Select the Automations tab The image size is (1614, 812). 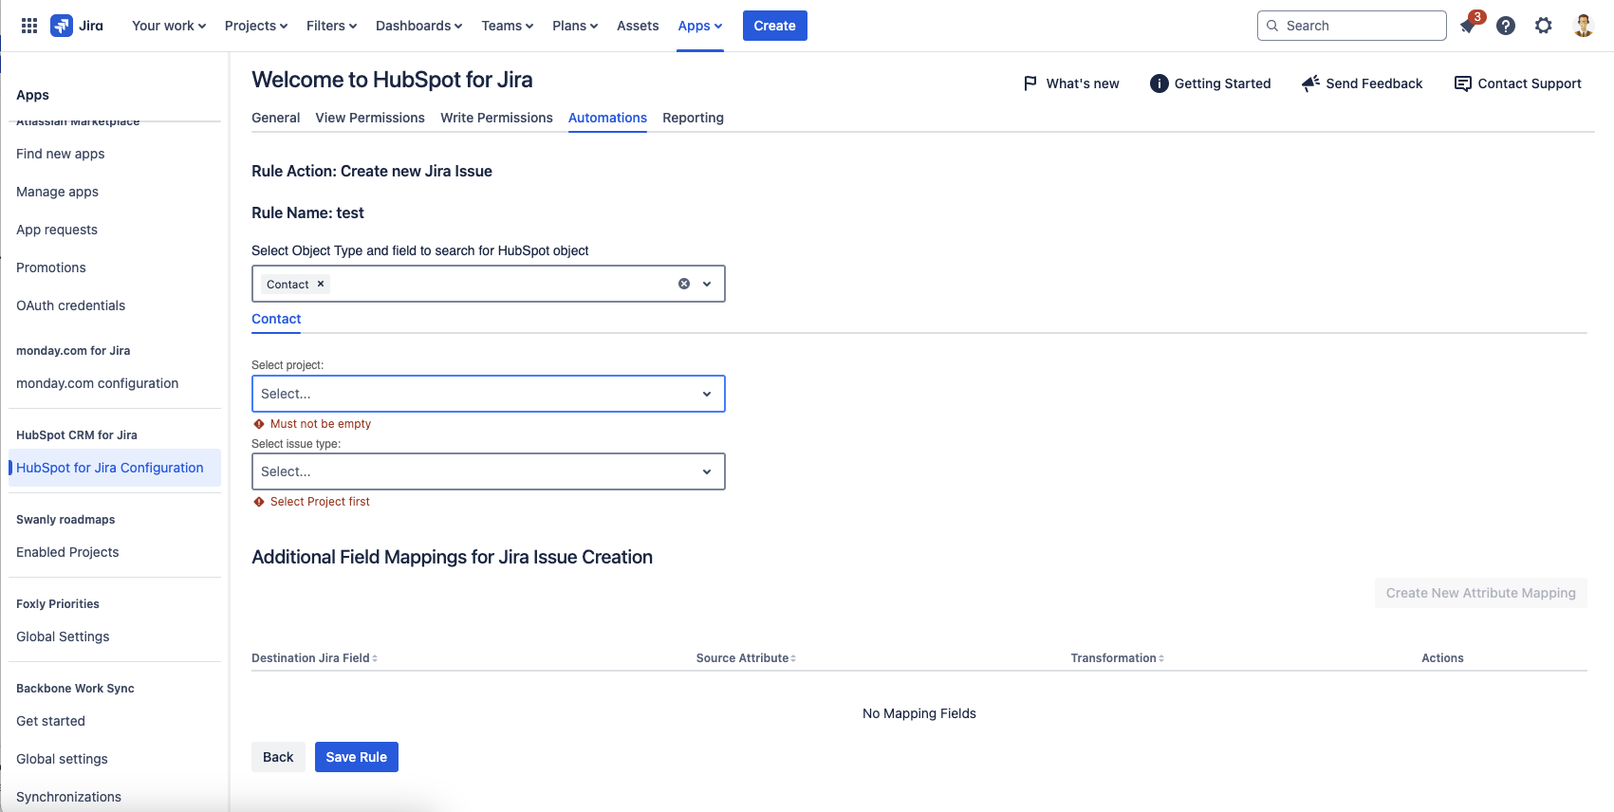click(x=607, y=118)
